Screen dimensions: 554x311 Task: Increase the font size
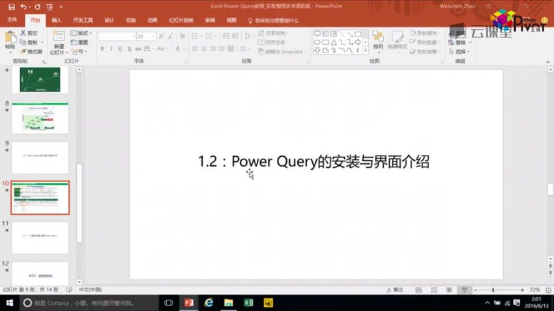[x=162, y=36]
